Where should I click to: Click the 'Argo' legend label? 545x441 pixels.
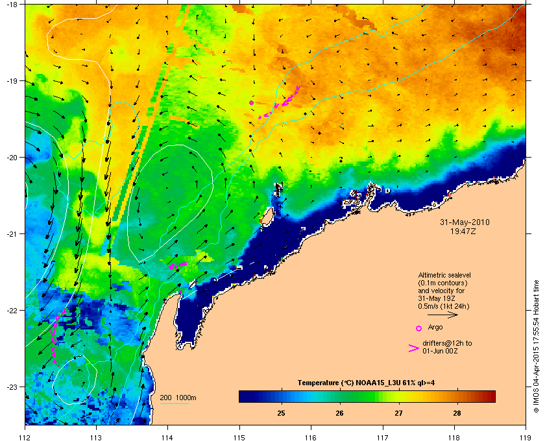tap(435, 327)
